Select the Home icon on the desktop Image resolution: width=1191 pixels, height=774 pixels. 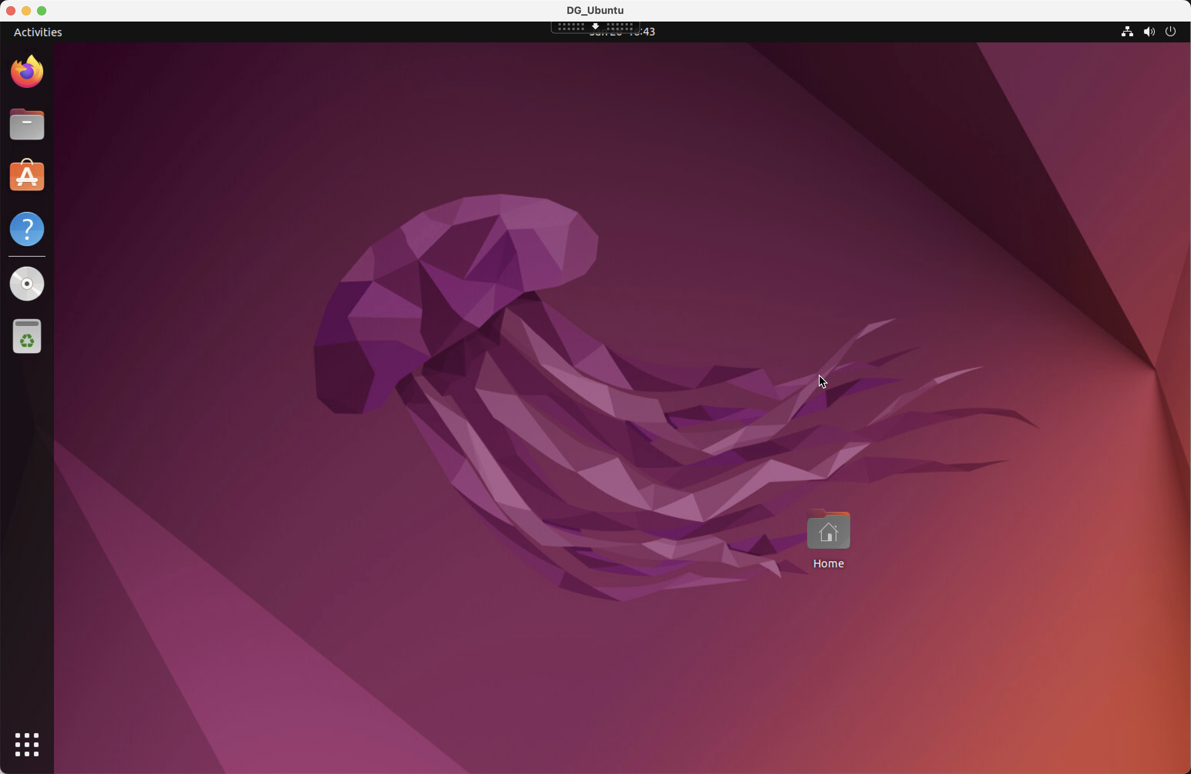point(828,530)
